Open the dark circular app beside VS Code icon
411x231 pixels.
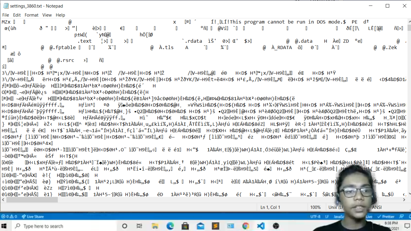(276, 226)
